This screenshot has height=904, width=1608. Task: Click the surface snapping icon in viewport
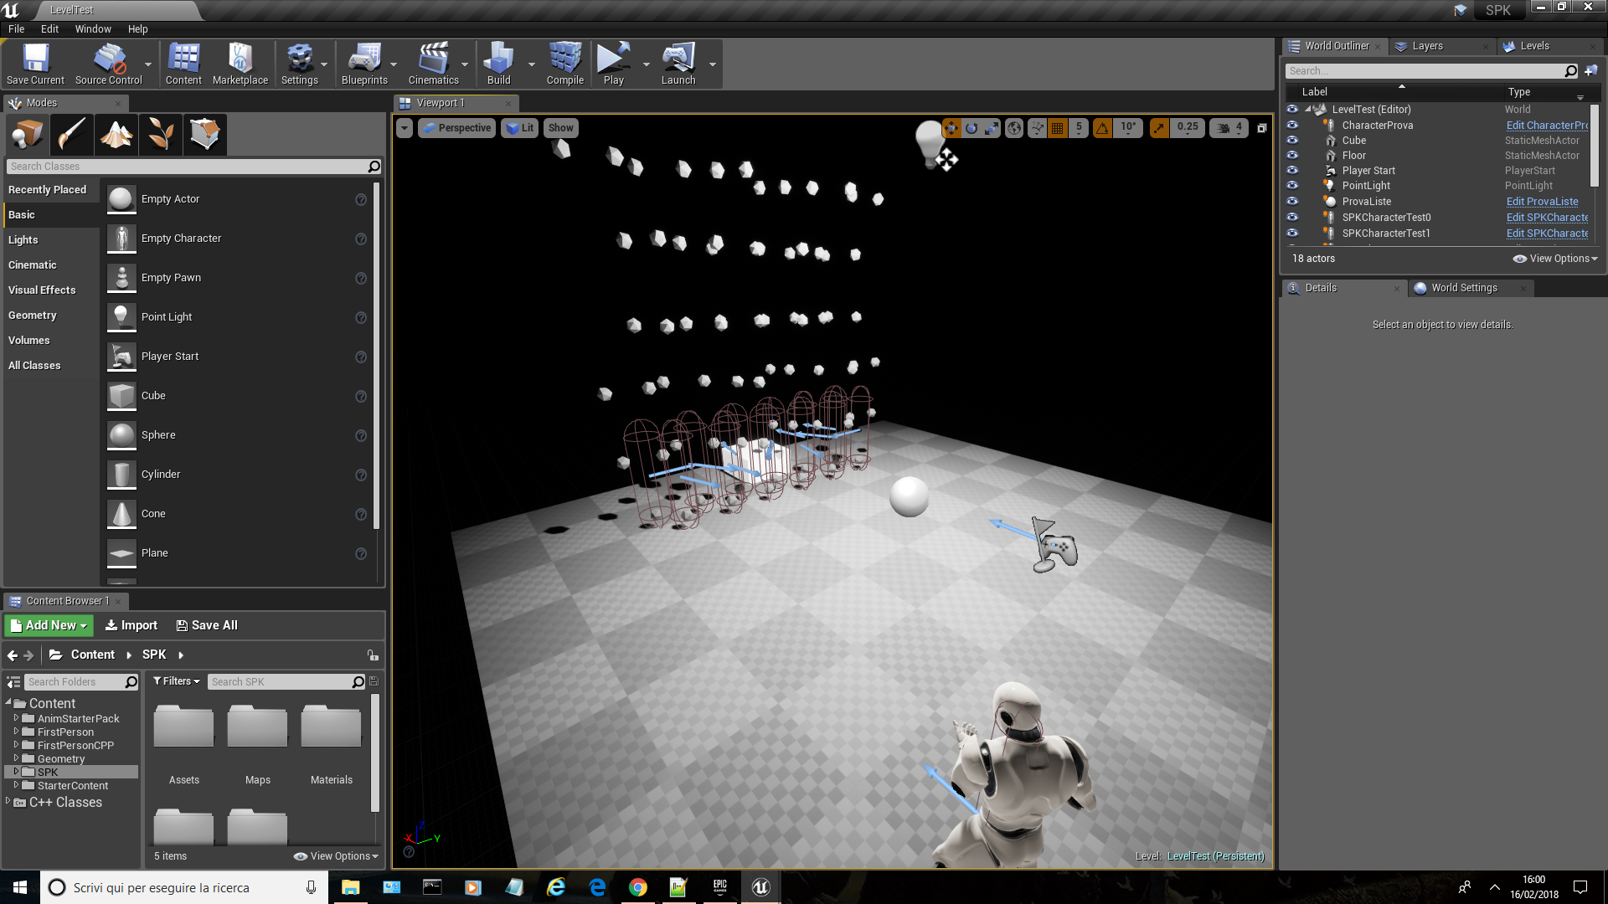click(x=1038, y=128)
